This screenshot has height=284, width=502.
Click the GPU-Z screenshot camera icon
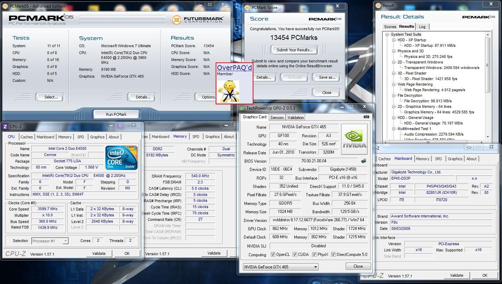click(366, 117)
